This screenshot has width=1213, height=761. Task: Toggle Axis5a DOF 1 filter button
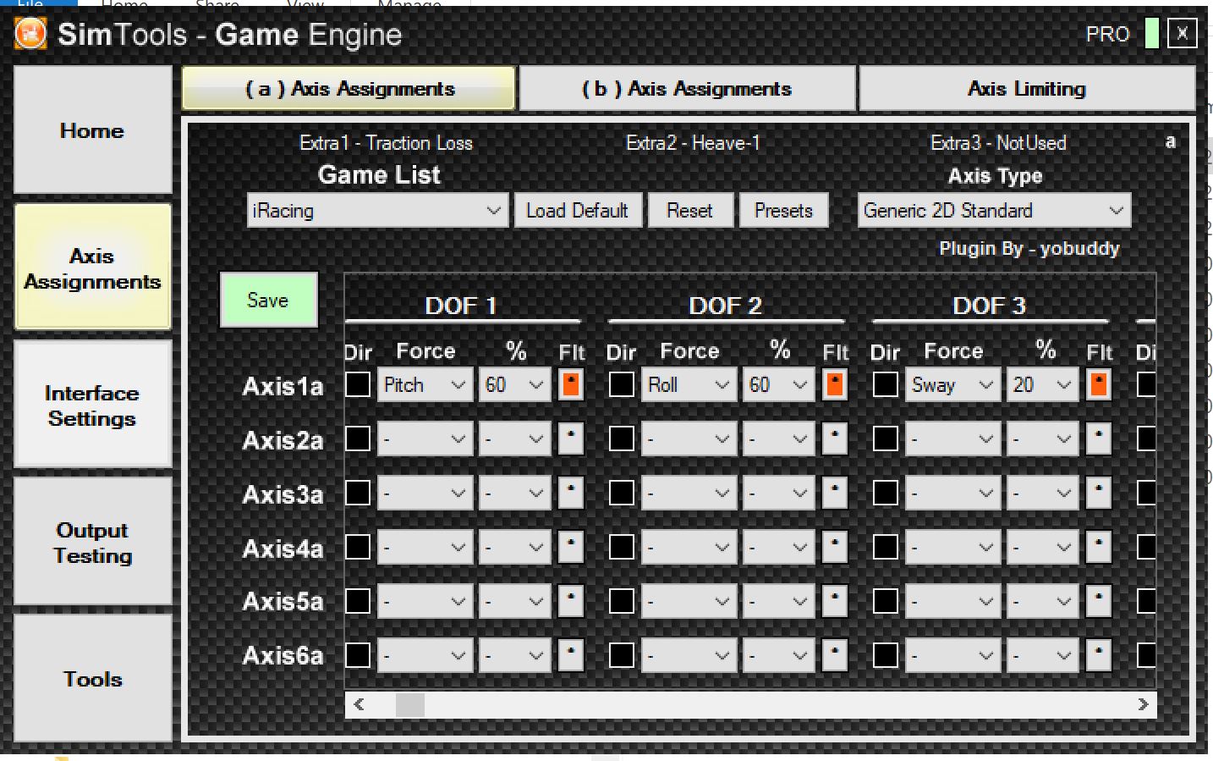pos(571,601)
